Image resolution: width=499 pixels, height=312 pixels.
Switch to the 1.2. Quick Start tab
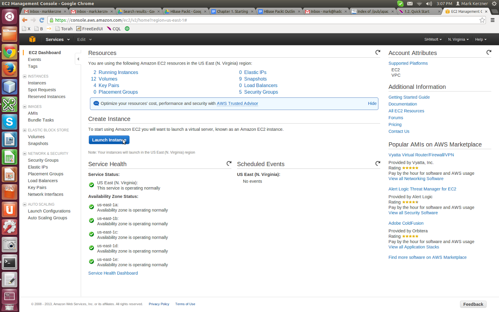(420, 12)
